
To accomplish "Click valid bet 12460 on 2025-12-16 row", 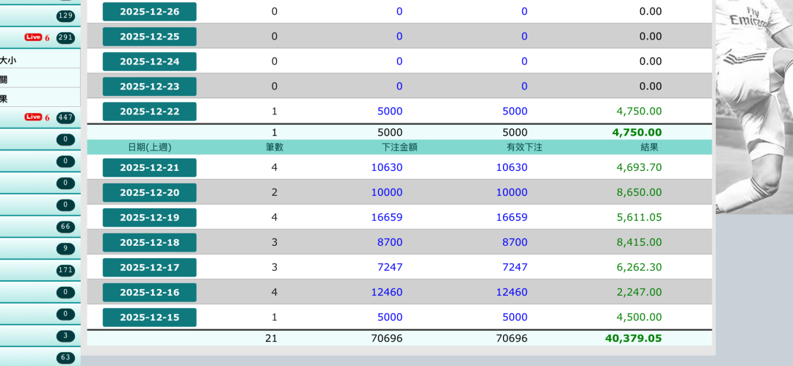I will 512,292.
